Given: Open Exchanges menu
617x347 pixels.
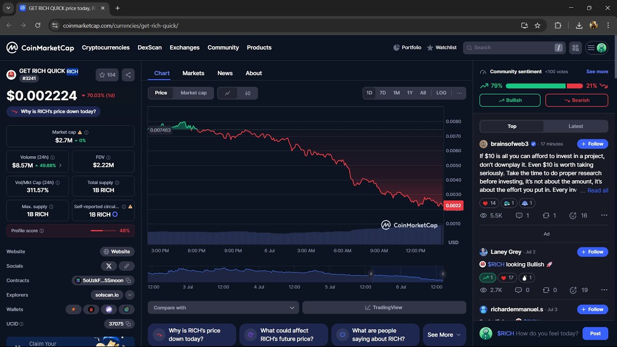Looking at the screenshot, I should 185,48.
